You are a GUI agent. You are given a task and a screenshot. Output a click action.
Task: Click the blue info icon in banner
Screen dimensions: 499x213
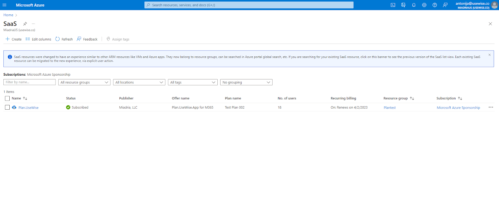pyautogui.click(x=10, y=57)
